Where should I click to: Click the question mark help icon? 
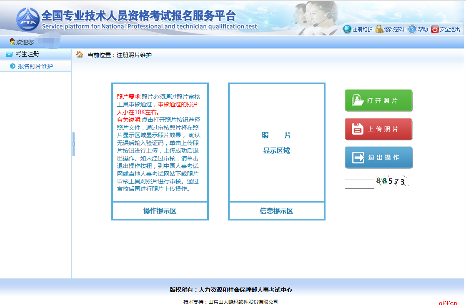click(x=412, y=29)
